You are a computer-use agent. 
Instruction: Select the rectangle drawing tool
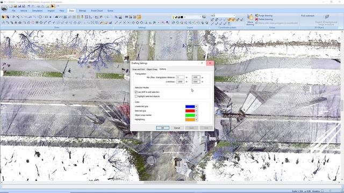[46, 17]
